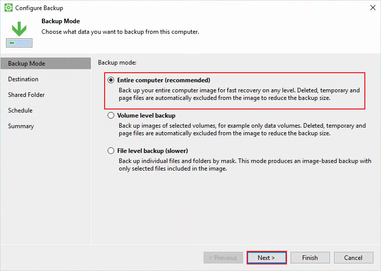This screenshot has height=271, width=381.
Task: Click the Next button
Action: tap(267, 258)
